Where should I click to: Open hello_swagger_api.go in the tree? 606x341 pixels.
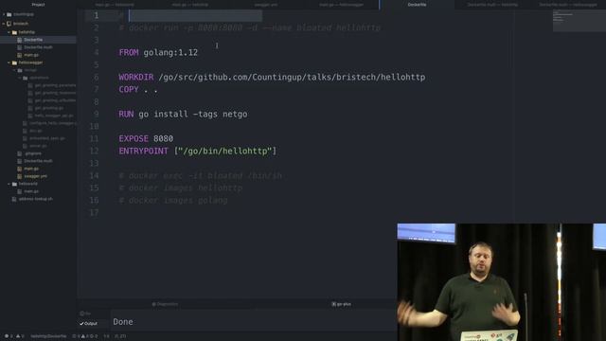[x=54, y=116]
